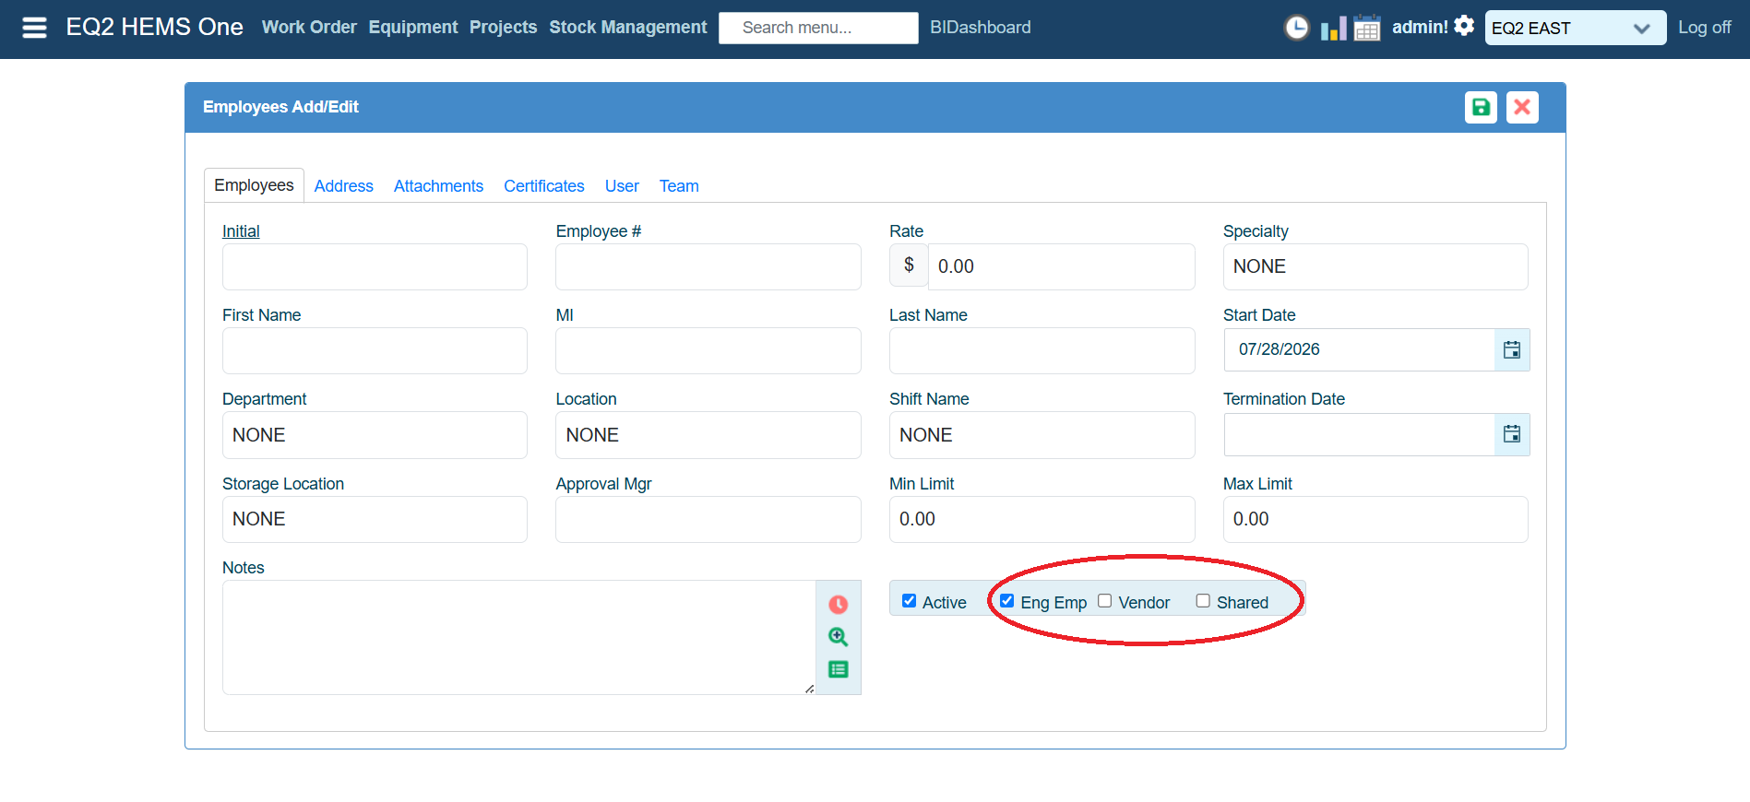Open the Stock Management menu
The image size is (1750, 802).
(628, 28)
